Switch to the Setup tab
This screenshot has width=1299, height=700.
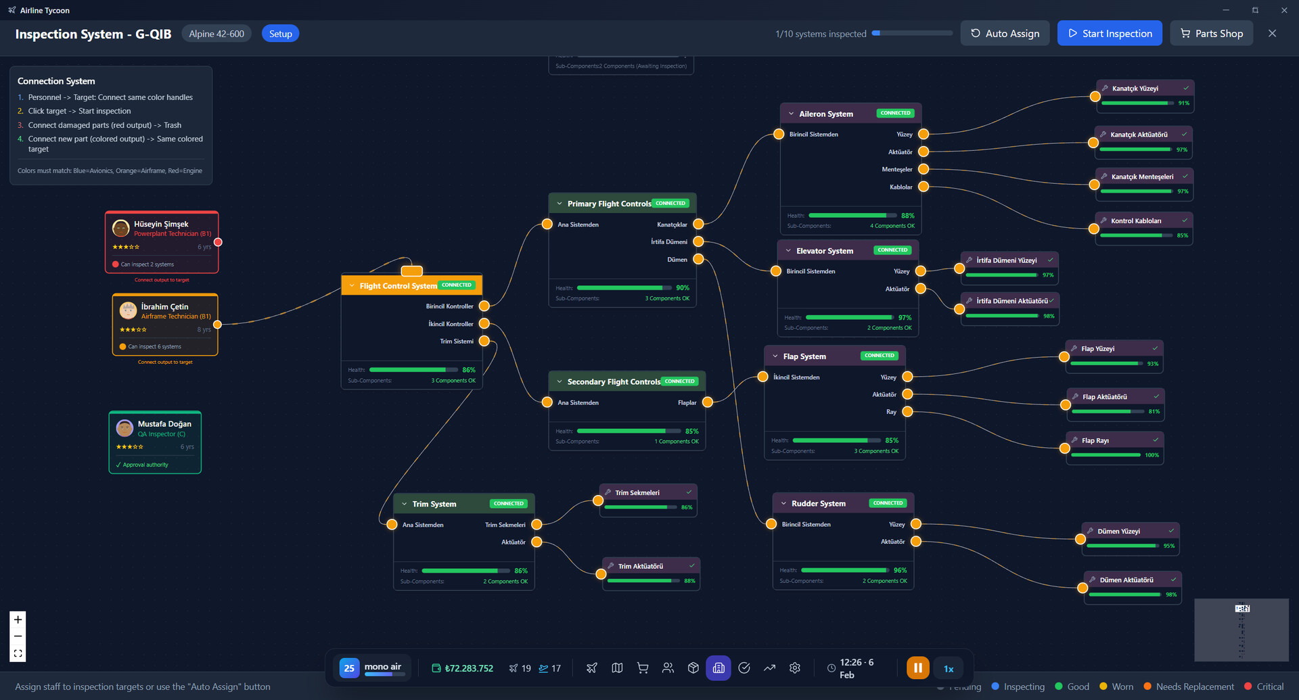tap(280, 34)
